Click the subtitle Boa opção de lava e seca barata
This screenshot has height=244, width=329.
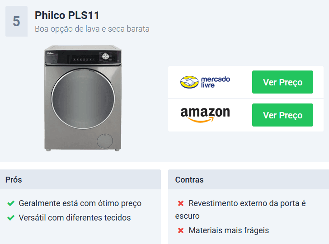[92, 29]
